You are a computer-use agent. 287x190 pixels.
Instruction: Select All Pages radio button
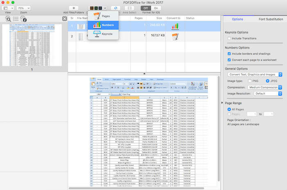[x=229, y=109]
